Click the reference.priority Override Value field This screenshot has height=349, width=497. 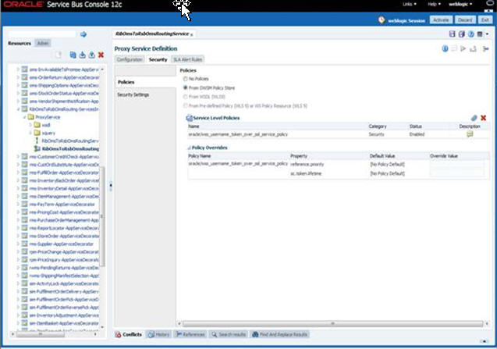[456, 164]
